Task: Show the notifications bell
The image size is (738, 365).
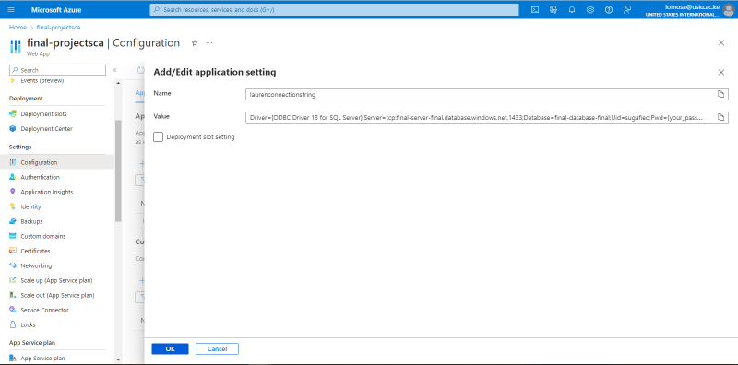Action: pos(572,9)
